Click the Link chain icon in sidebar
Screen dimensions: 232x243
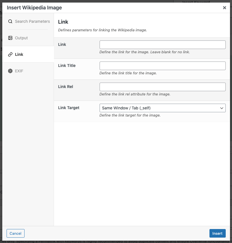click(x=10, y=54)
